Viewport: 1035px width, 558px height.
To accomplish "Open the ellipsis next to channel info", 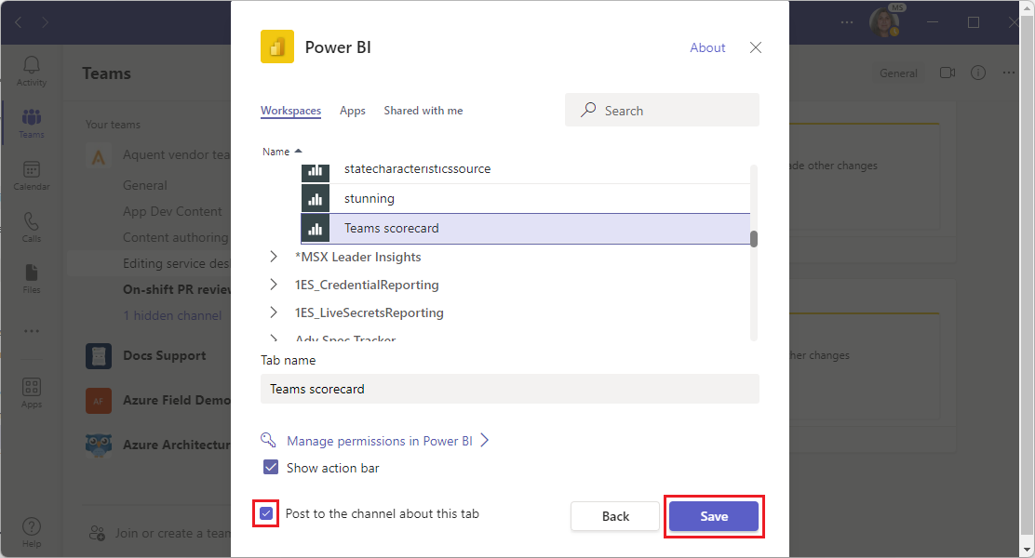I will click(x=1009, y=73).
